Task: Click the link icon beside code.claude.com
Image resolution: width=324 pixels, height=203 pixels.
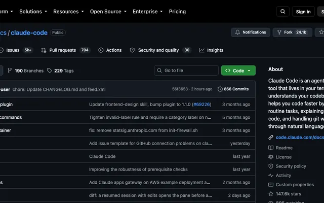Action: click(x=271, y=138)
